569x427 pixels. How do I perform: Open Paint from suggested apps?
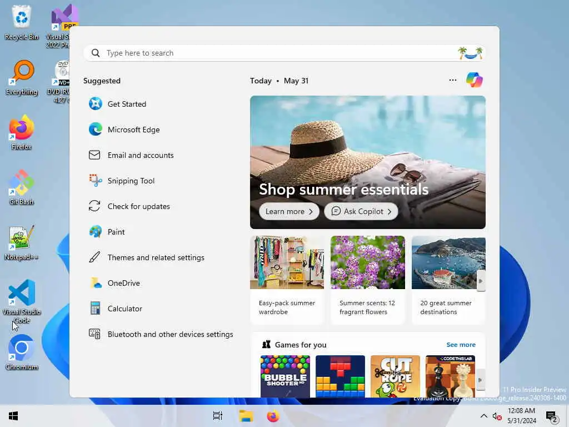click(x=107, y=232)
